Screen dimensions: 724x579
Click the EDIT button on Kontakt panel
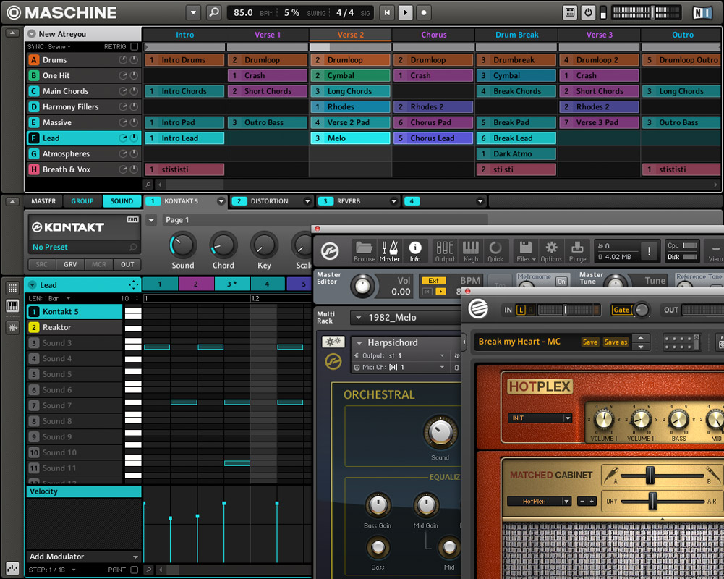(133, 219)
